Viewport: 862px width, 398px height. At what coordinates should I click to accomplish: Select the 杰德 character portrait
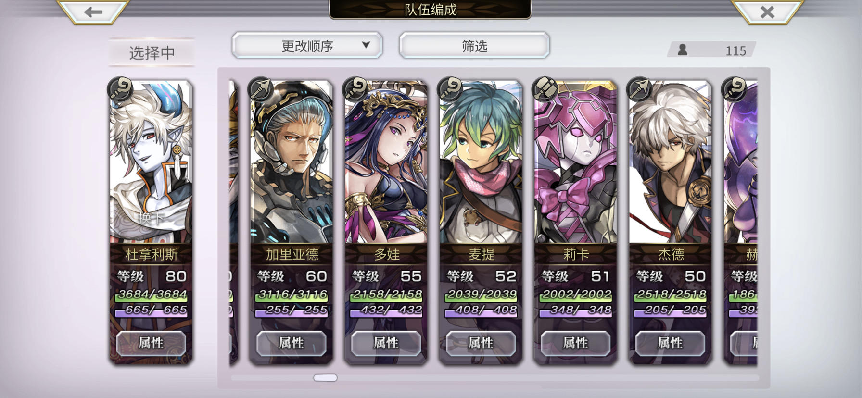tap(671, 162)
